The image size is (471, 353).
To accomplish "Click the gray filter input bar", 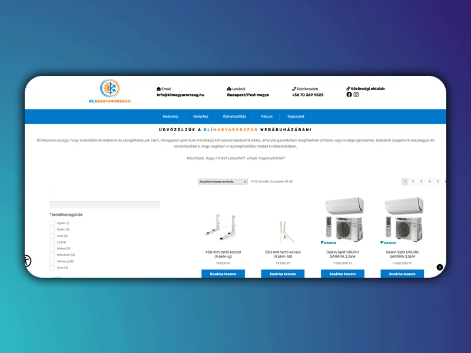I will [105, 205].
